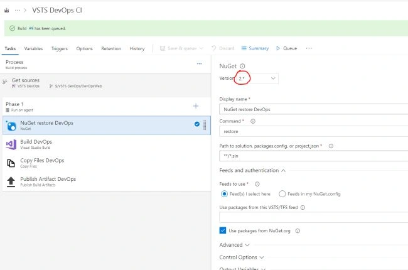408x270 pixels.
Task: Select the Process build process row
Action: [105, 64]
